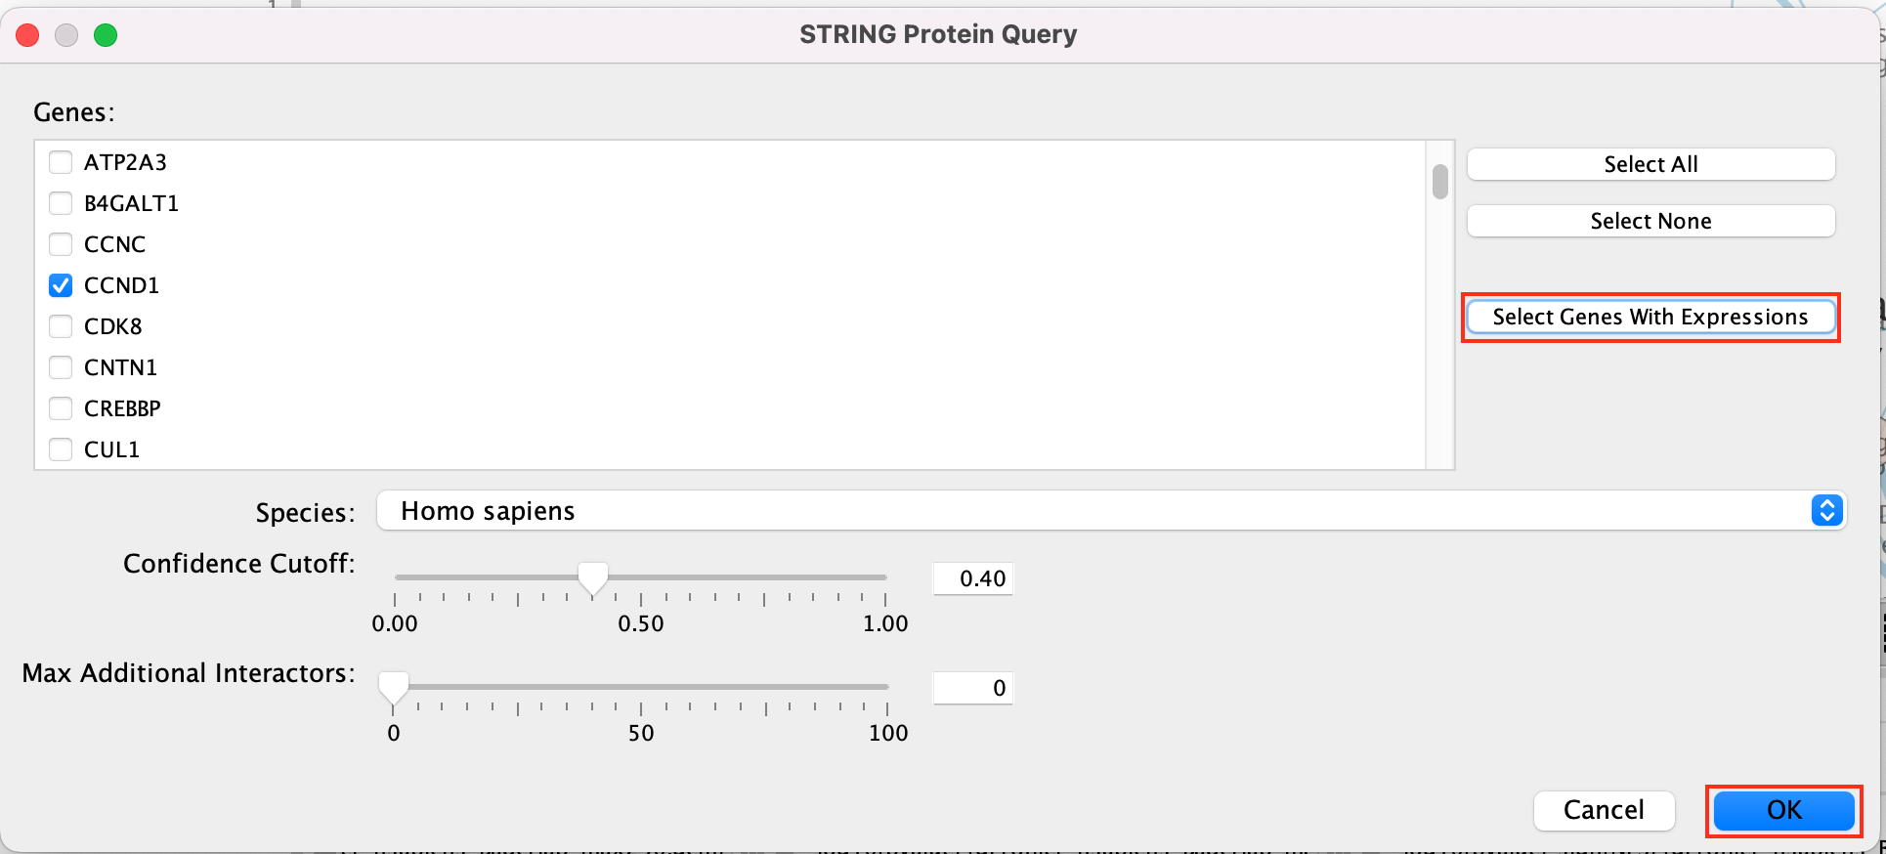
Task: Tick the CCNC gene checkbox
Action: 61,244
